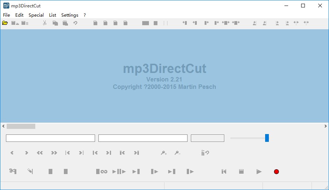This screenshot has width=329, height=190.
Task: Open the ? help menu
Action: 85,15
